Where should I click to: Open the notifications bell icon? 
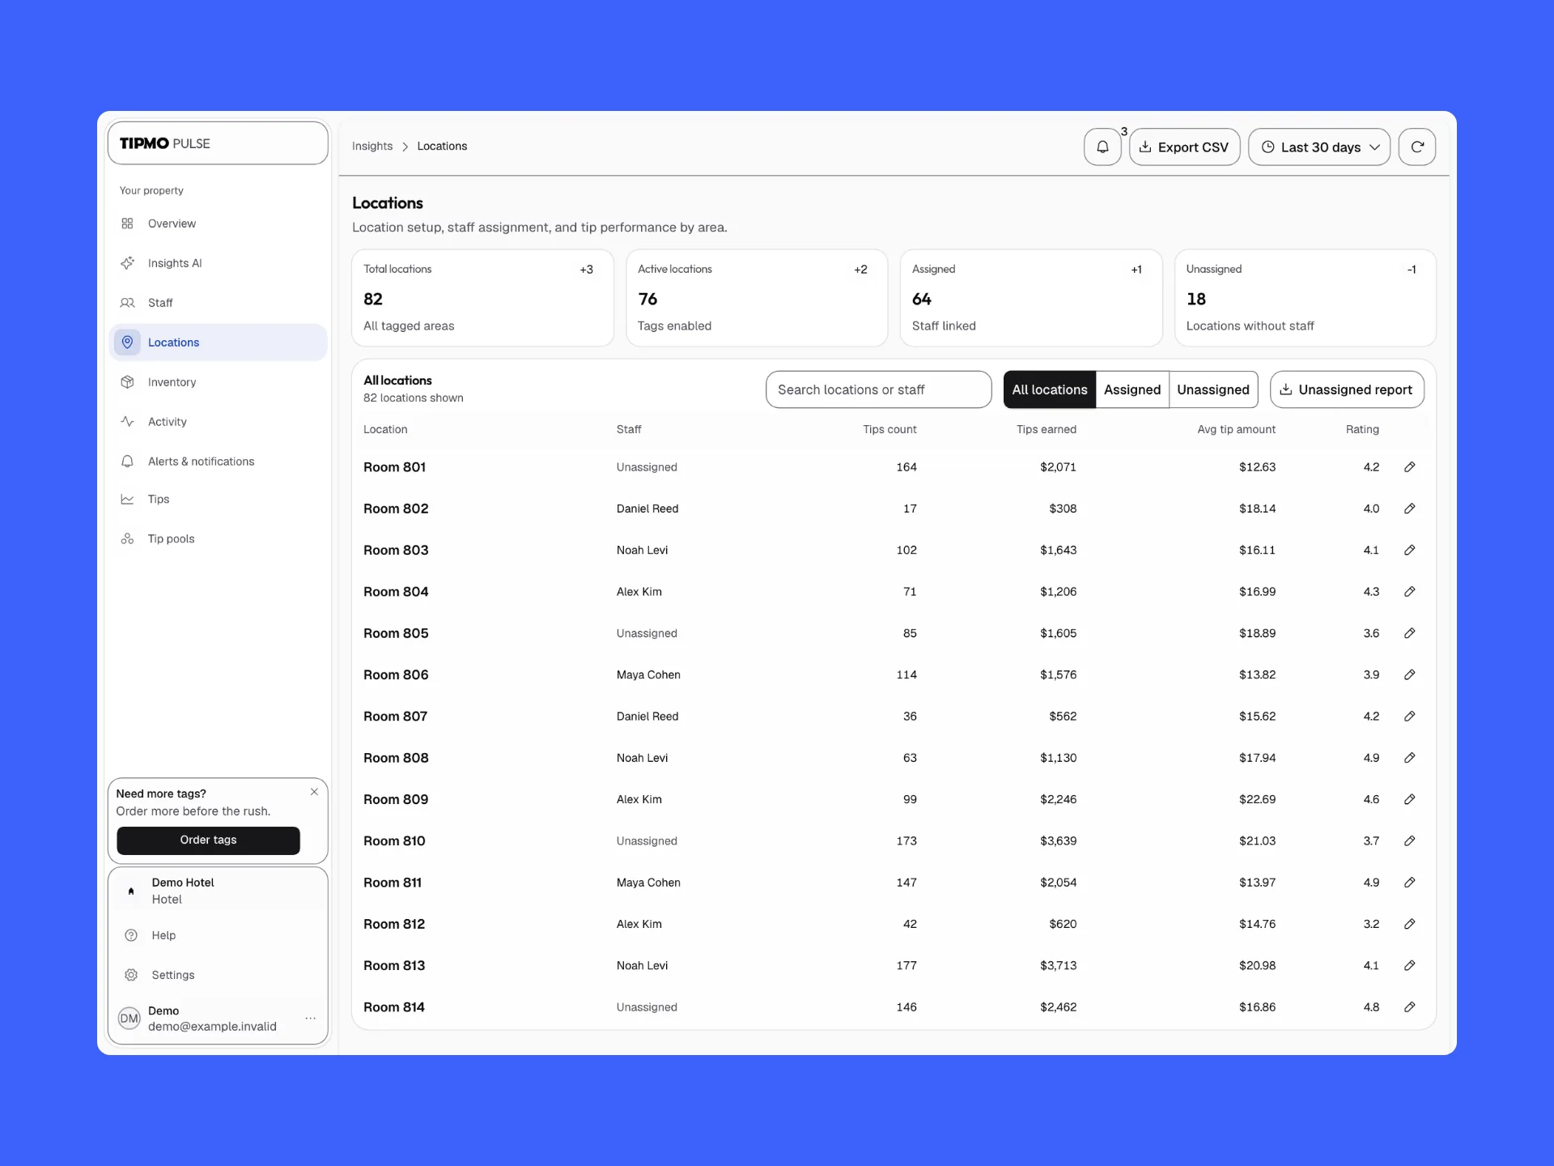1102,147
